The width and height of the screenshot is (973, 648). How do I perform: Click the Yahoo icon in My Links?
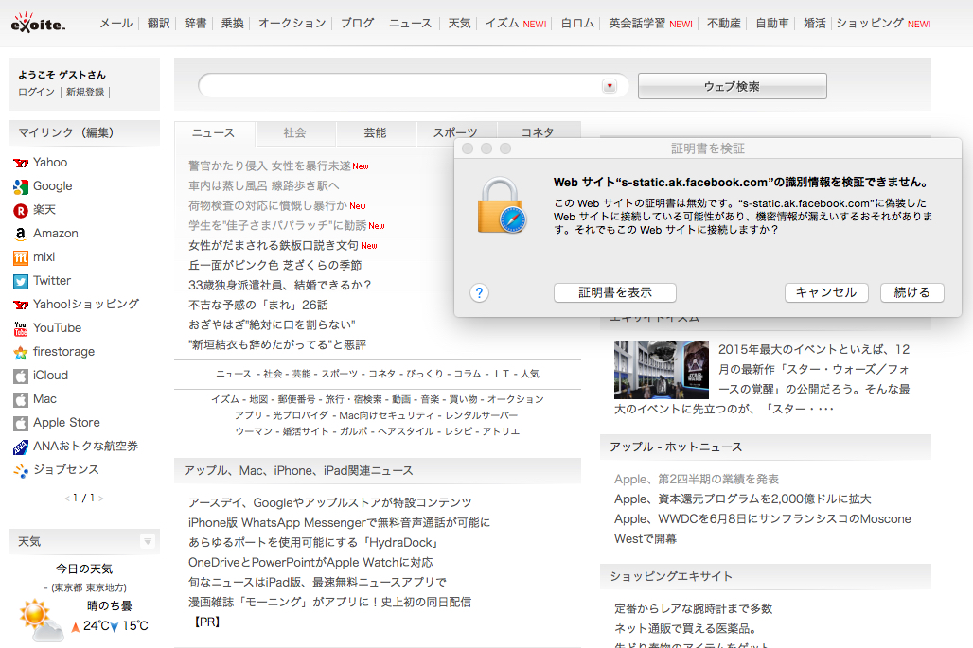(21, 163)
